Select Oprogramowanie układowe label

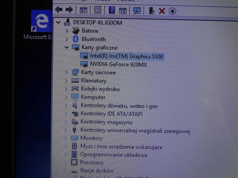pyautogui.click(x=114, y=155)
